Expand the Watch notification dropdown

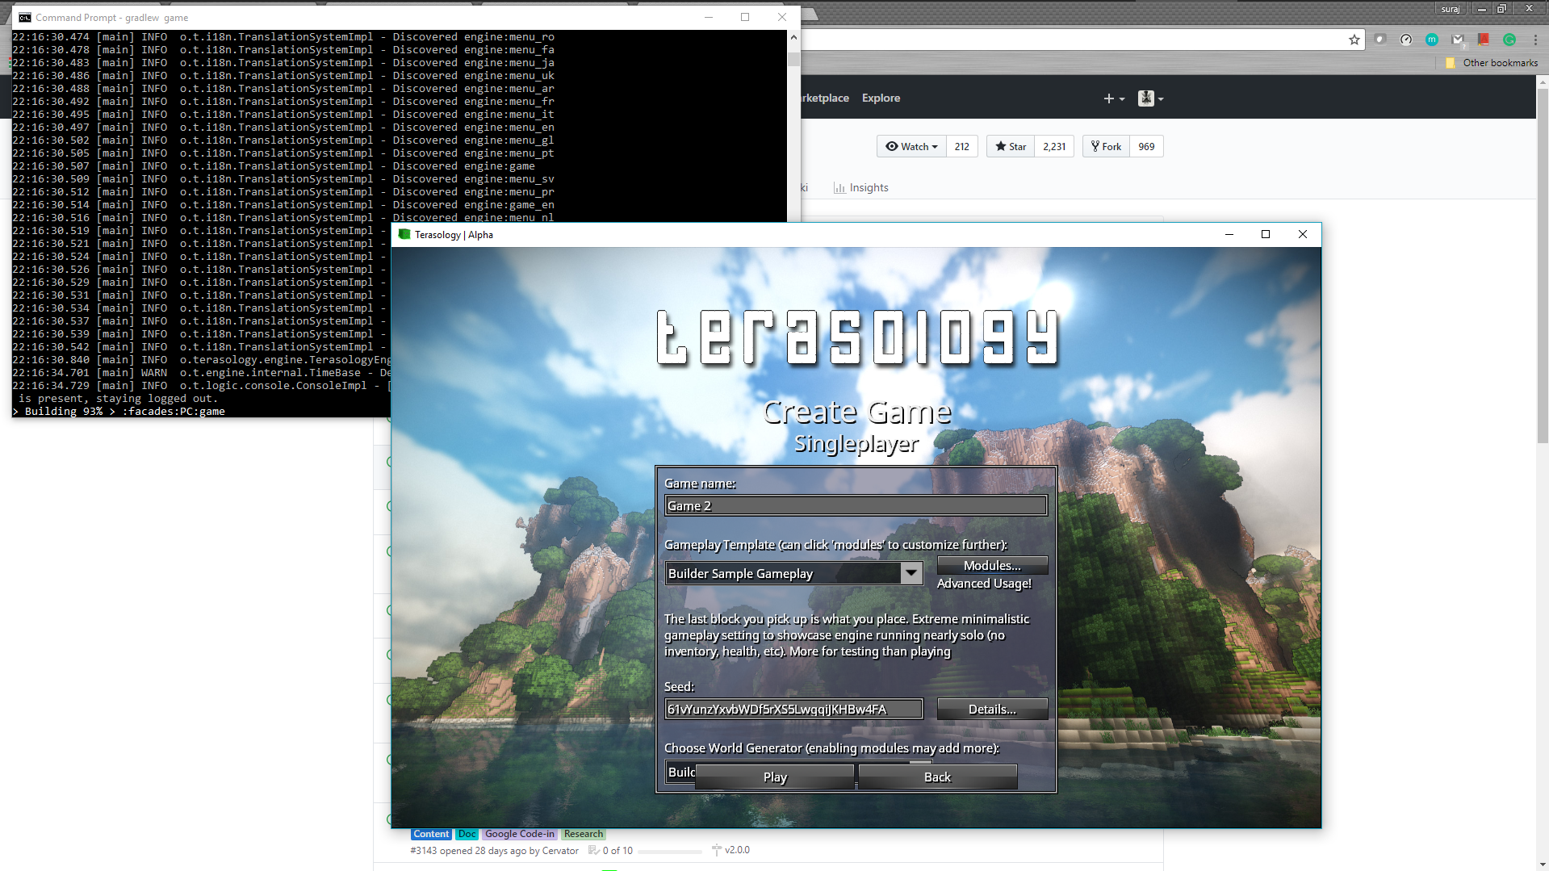click(911, 146)
